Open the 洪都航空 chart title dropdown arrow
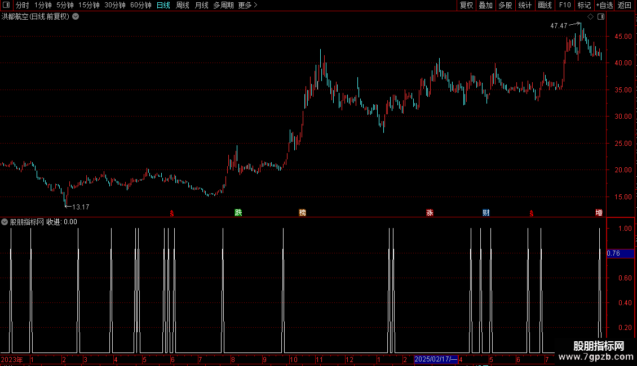Screen dimensions: 637x366 pyautogui.click(x=76, y=17)
